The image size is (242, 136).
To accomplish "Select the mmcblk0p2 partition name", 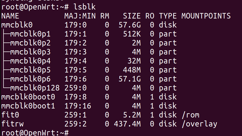I will 30,43.
